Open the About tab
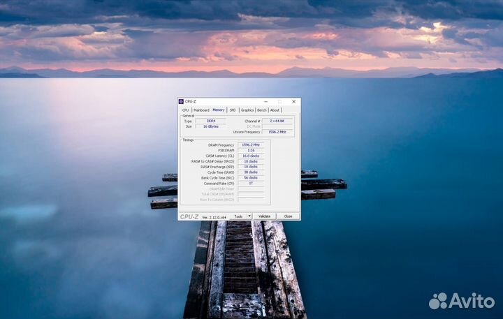503x319 pixels. [x=275, y=110]
